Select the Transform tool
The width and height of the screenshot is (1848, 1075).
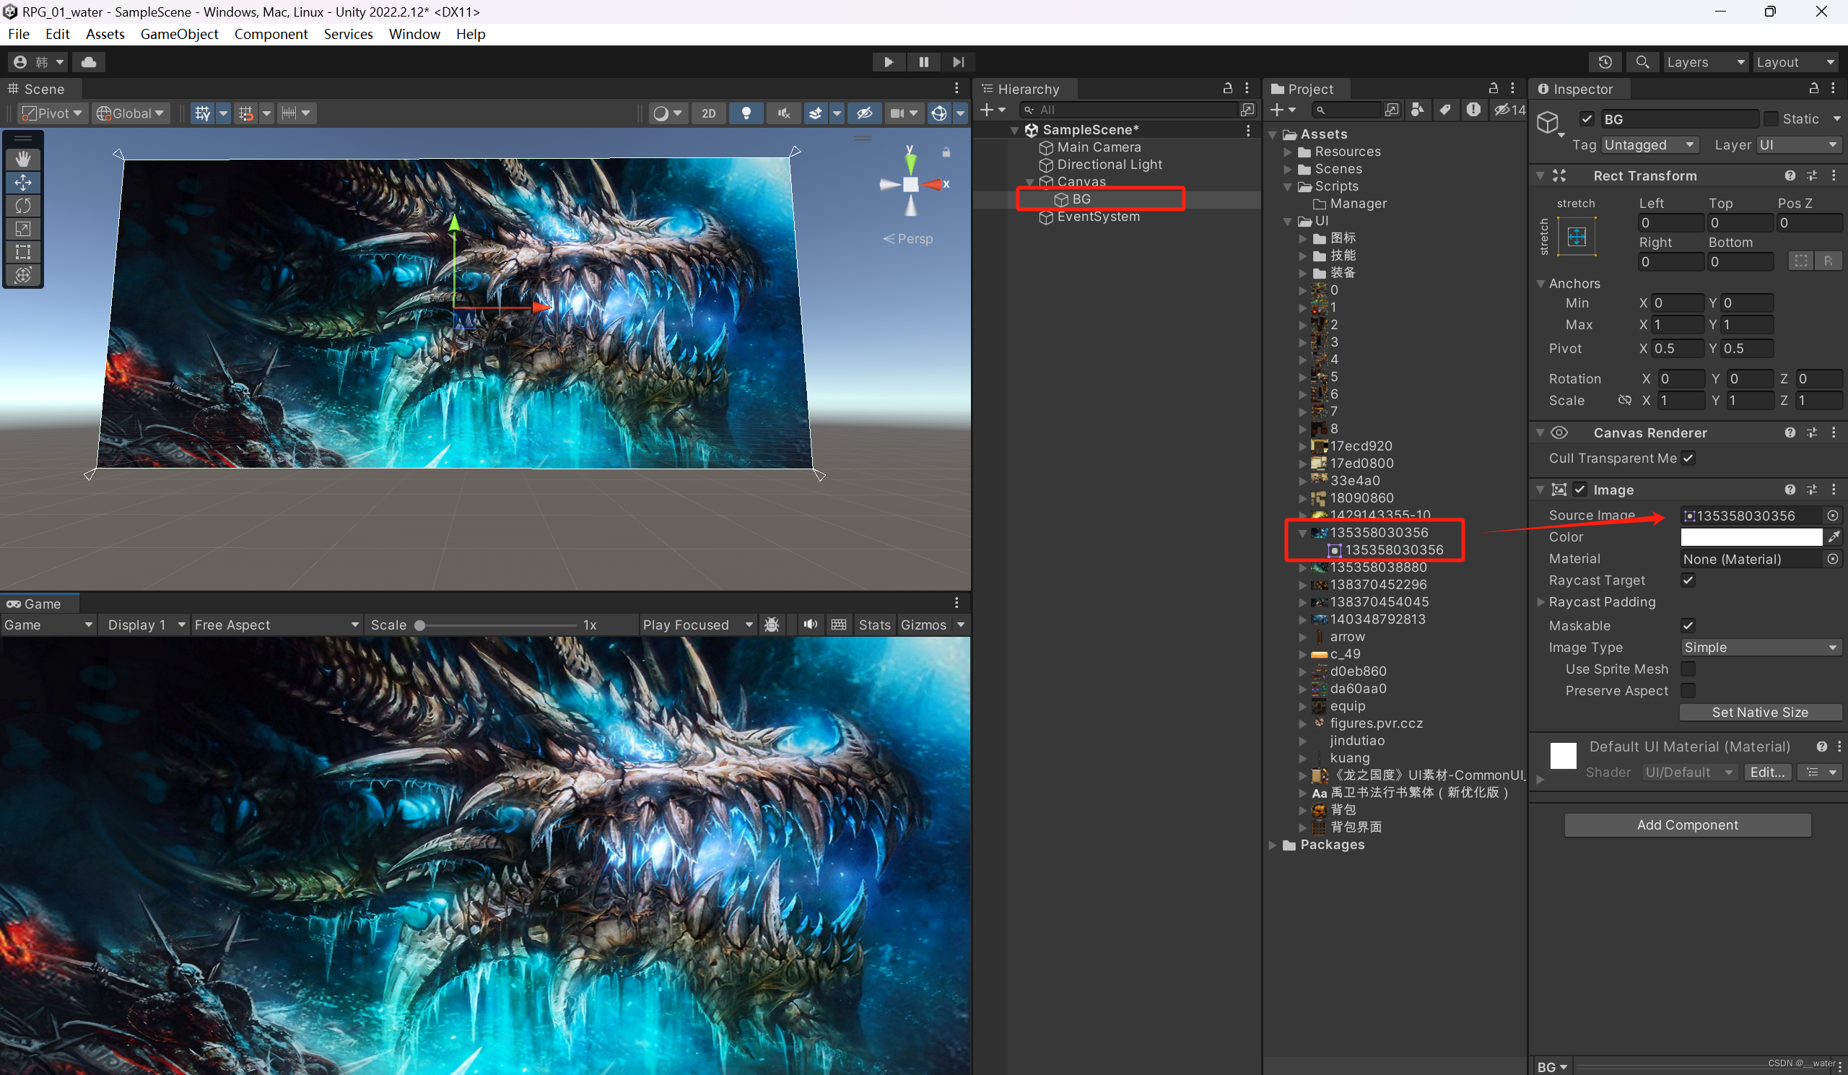click(x=22, y=275)
